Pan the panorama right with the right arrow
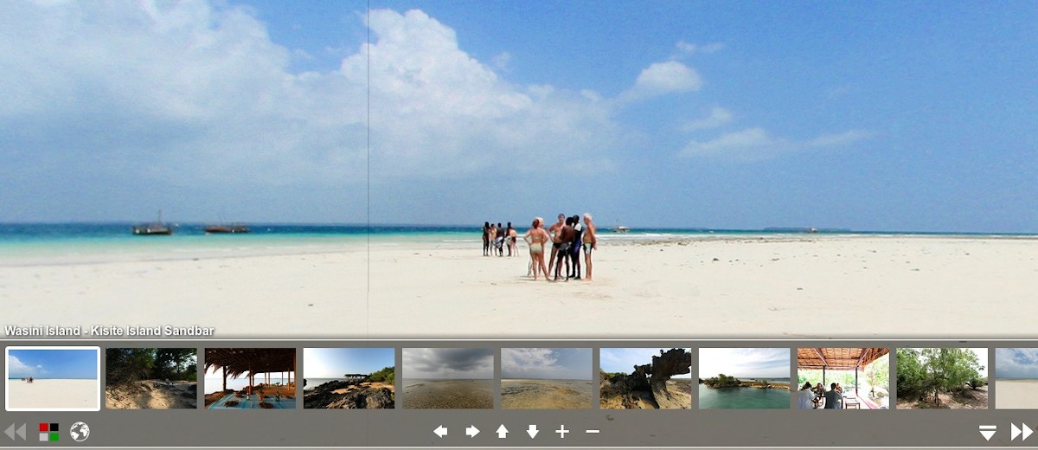Viewport: 1038px width, 450px height. click(472, 431)
